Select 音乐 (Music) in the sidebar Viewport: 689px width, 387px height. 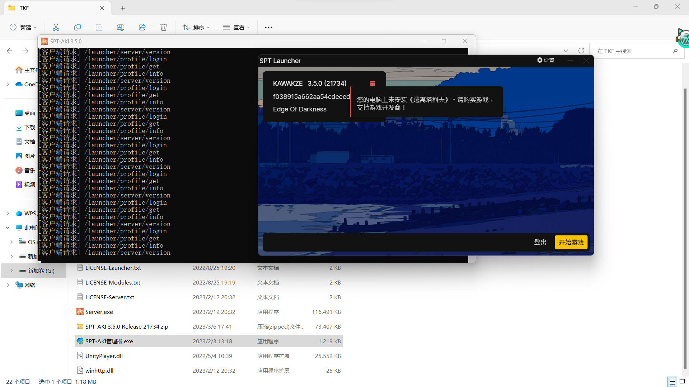(x=25, y=170)
